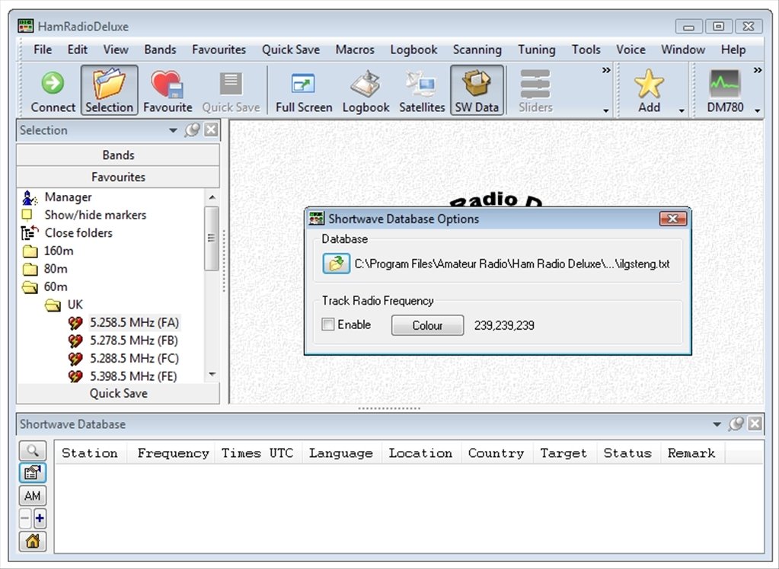The width and height of the screenshot is (779, 569).
Task: Close the Selection pane
Action: tap(211, 130)
